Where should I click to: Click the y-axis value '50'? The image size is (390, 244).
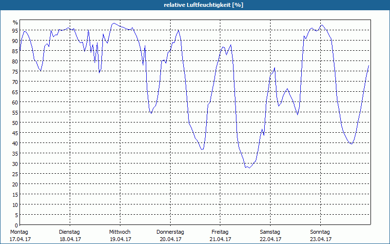(x=15, y=123)
